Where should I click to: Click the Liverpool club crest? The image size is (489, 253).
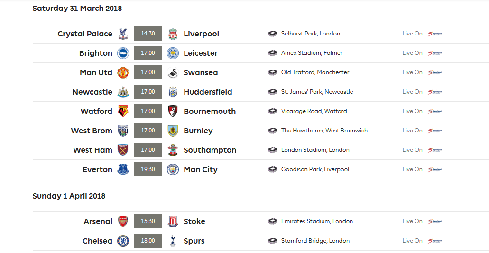click(x=173, y=34)
